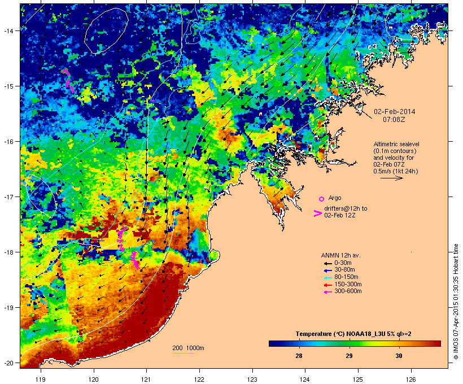This screenshot has height=384, width=463.
Task: Click the longitude label 126
Action: 411,379
